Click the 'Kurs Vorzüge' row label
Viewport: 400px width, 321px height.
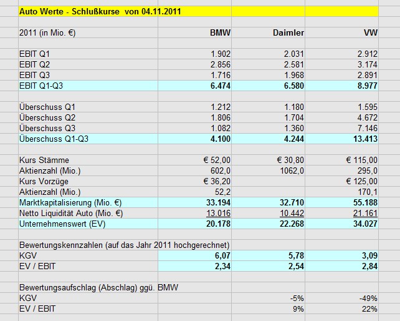(x=44, y=181)
